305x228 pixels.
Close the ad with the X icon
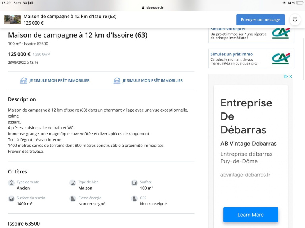click(291, 76)
